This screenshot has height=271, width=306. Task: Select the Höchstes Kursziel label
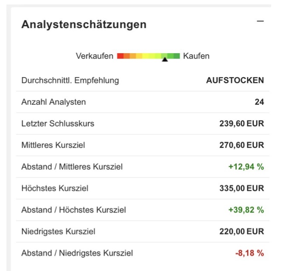point(55,189)
